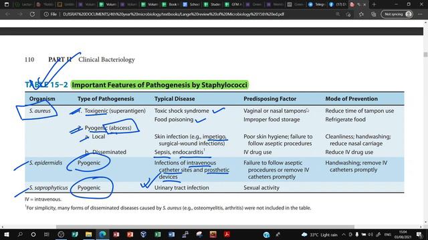Open Microsoft Access from the taskbar
This screenshot has width=428, height=240.
click(116, 234)
